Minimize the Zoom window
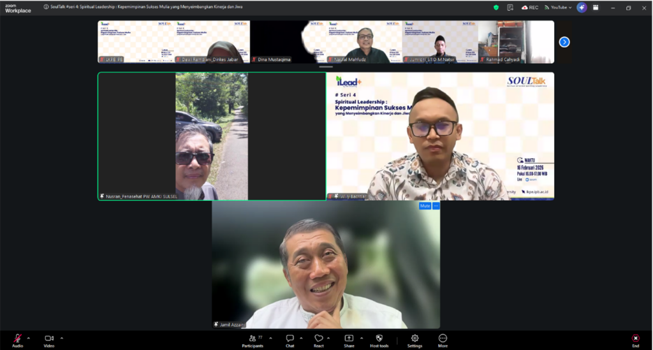Screen dimensions: 653x350 coord(613,8)
